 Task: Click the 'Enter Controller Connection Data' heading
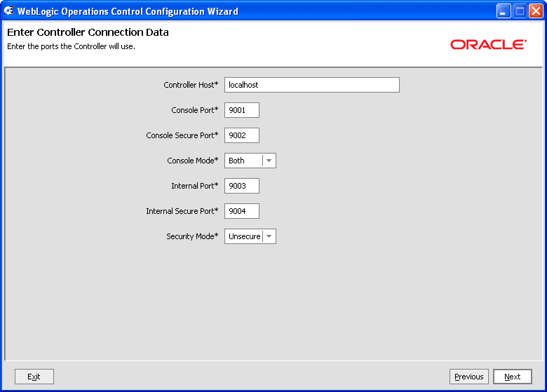[88, 32]
